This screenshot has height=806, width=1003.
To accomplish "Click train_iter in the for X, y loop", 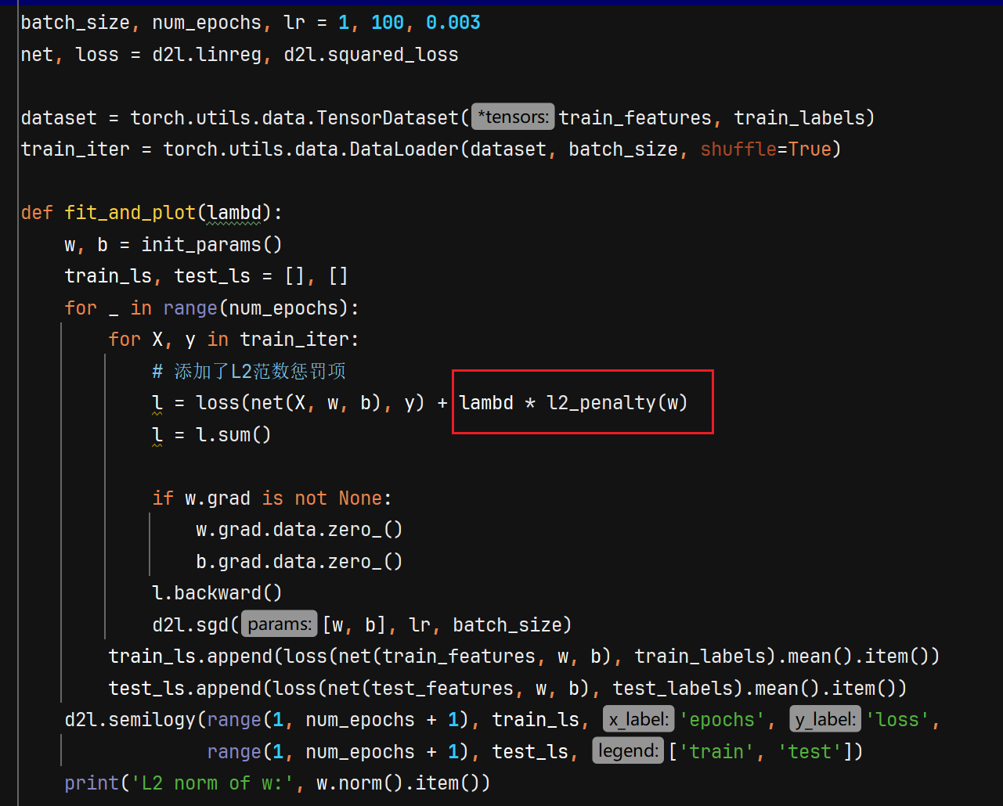I will point(294,340).
